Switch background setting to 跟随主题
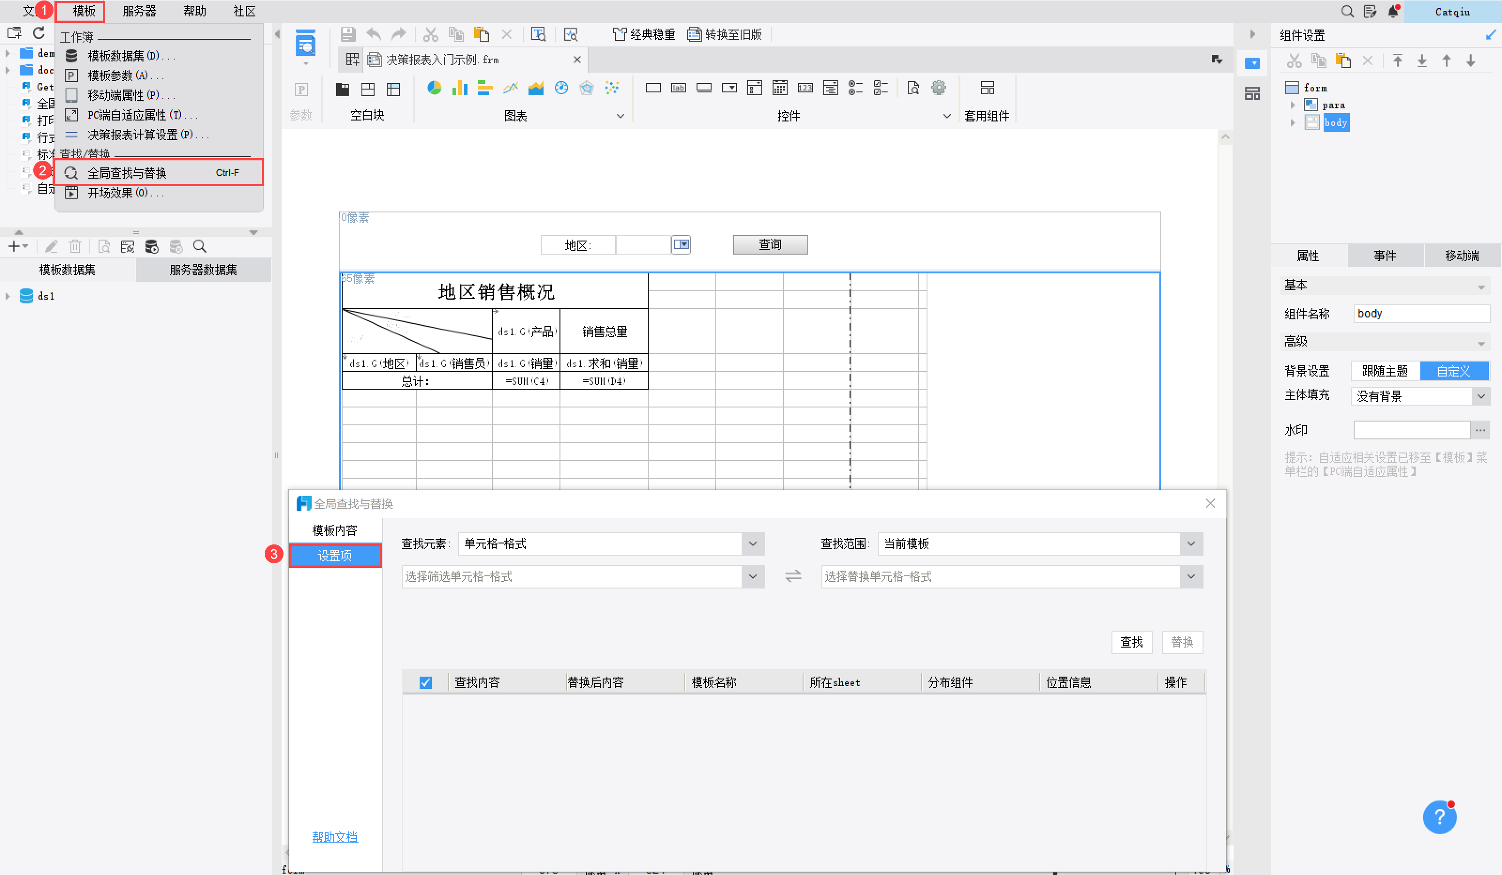The height and width of the screenshot is (875, 1502). [x=1385, y=370]
